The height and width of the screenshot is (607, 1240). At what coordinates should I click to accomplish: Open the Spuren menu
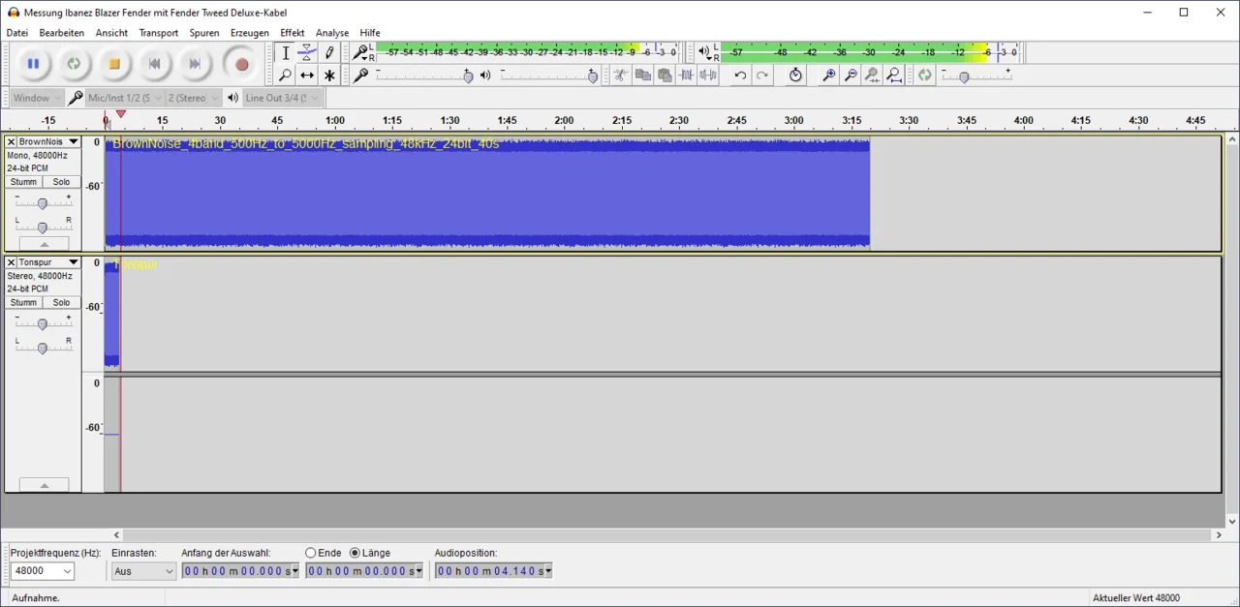pyautogui.click(x=204, y=33)
